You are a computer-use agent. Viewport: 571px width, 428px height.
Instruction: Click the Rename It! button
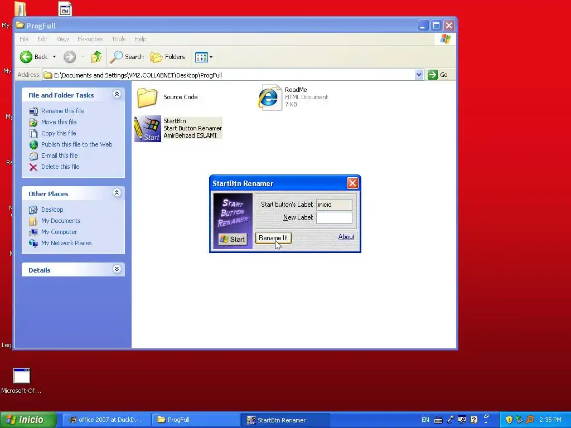273,238
